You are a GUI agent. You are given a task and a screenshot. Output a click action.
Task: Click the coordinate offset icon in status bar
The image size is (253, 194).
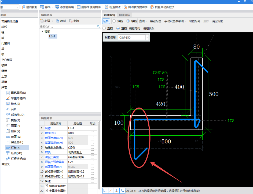(122, 191)
